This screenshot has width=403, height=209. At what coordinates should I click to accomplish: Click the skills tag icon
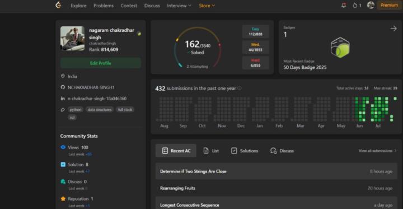63,110
